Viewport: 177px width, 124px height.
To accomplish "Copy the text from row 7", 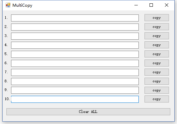I will [x=157, y=72].
